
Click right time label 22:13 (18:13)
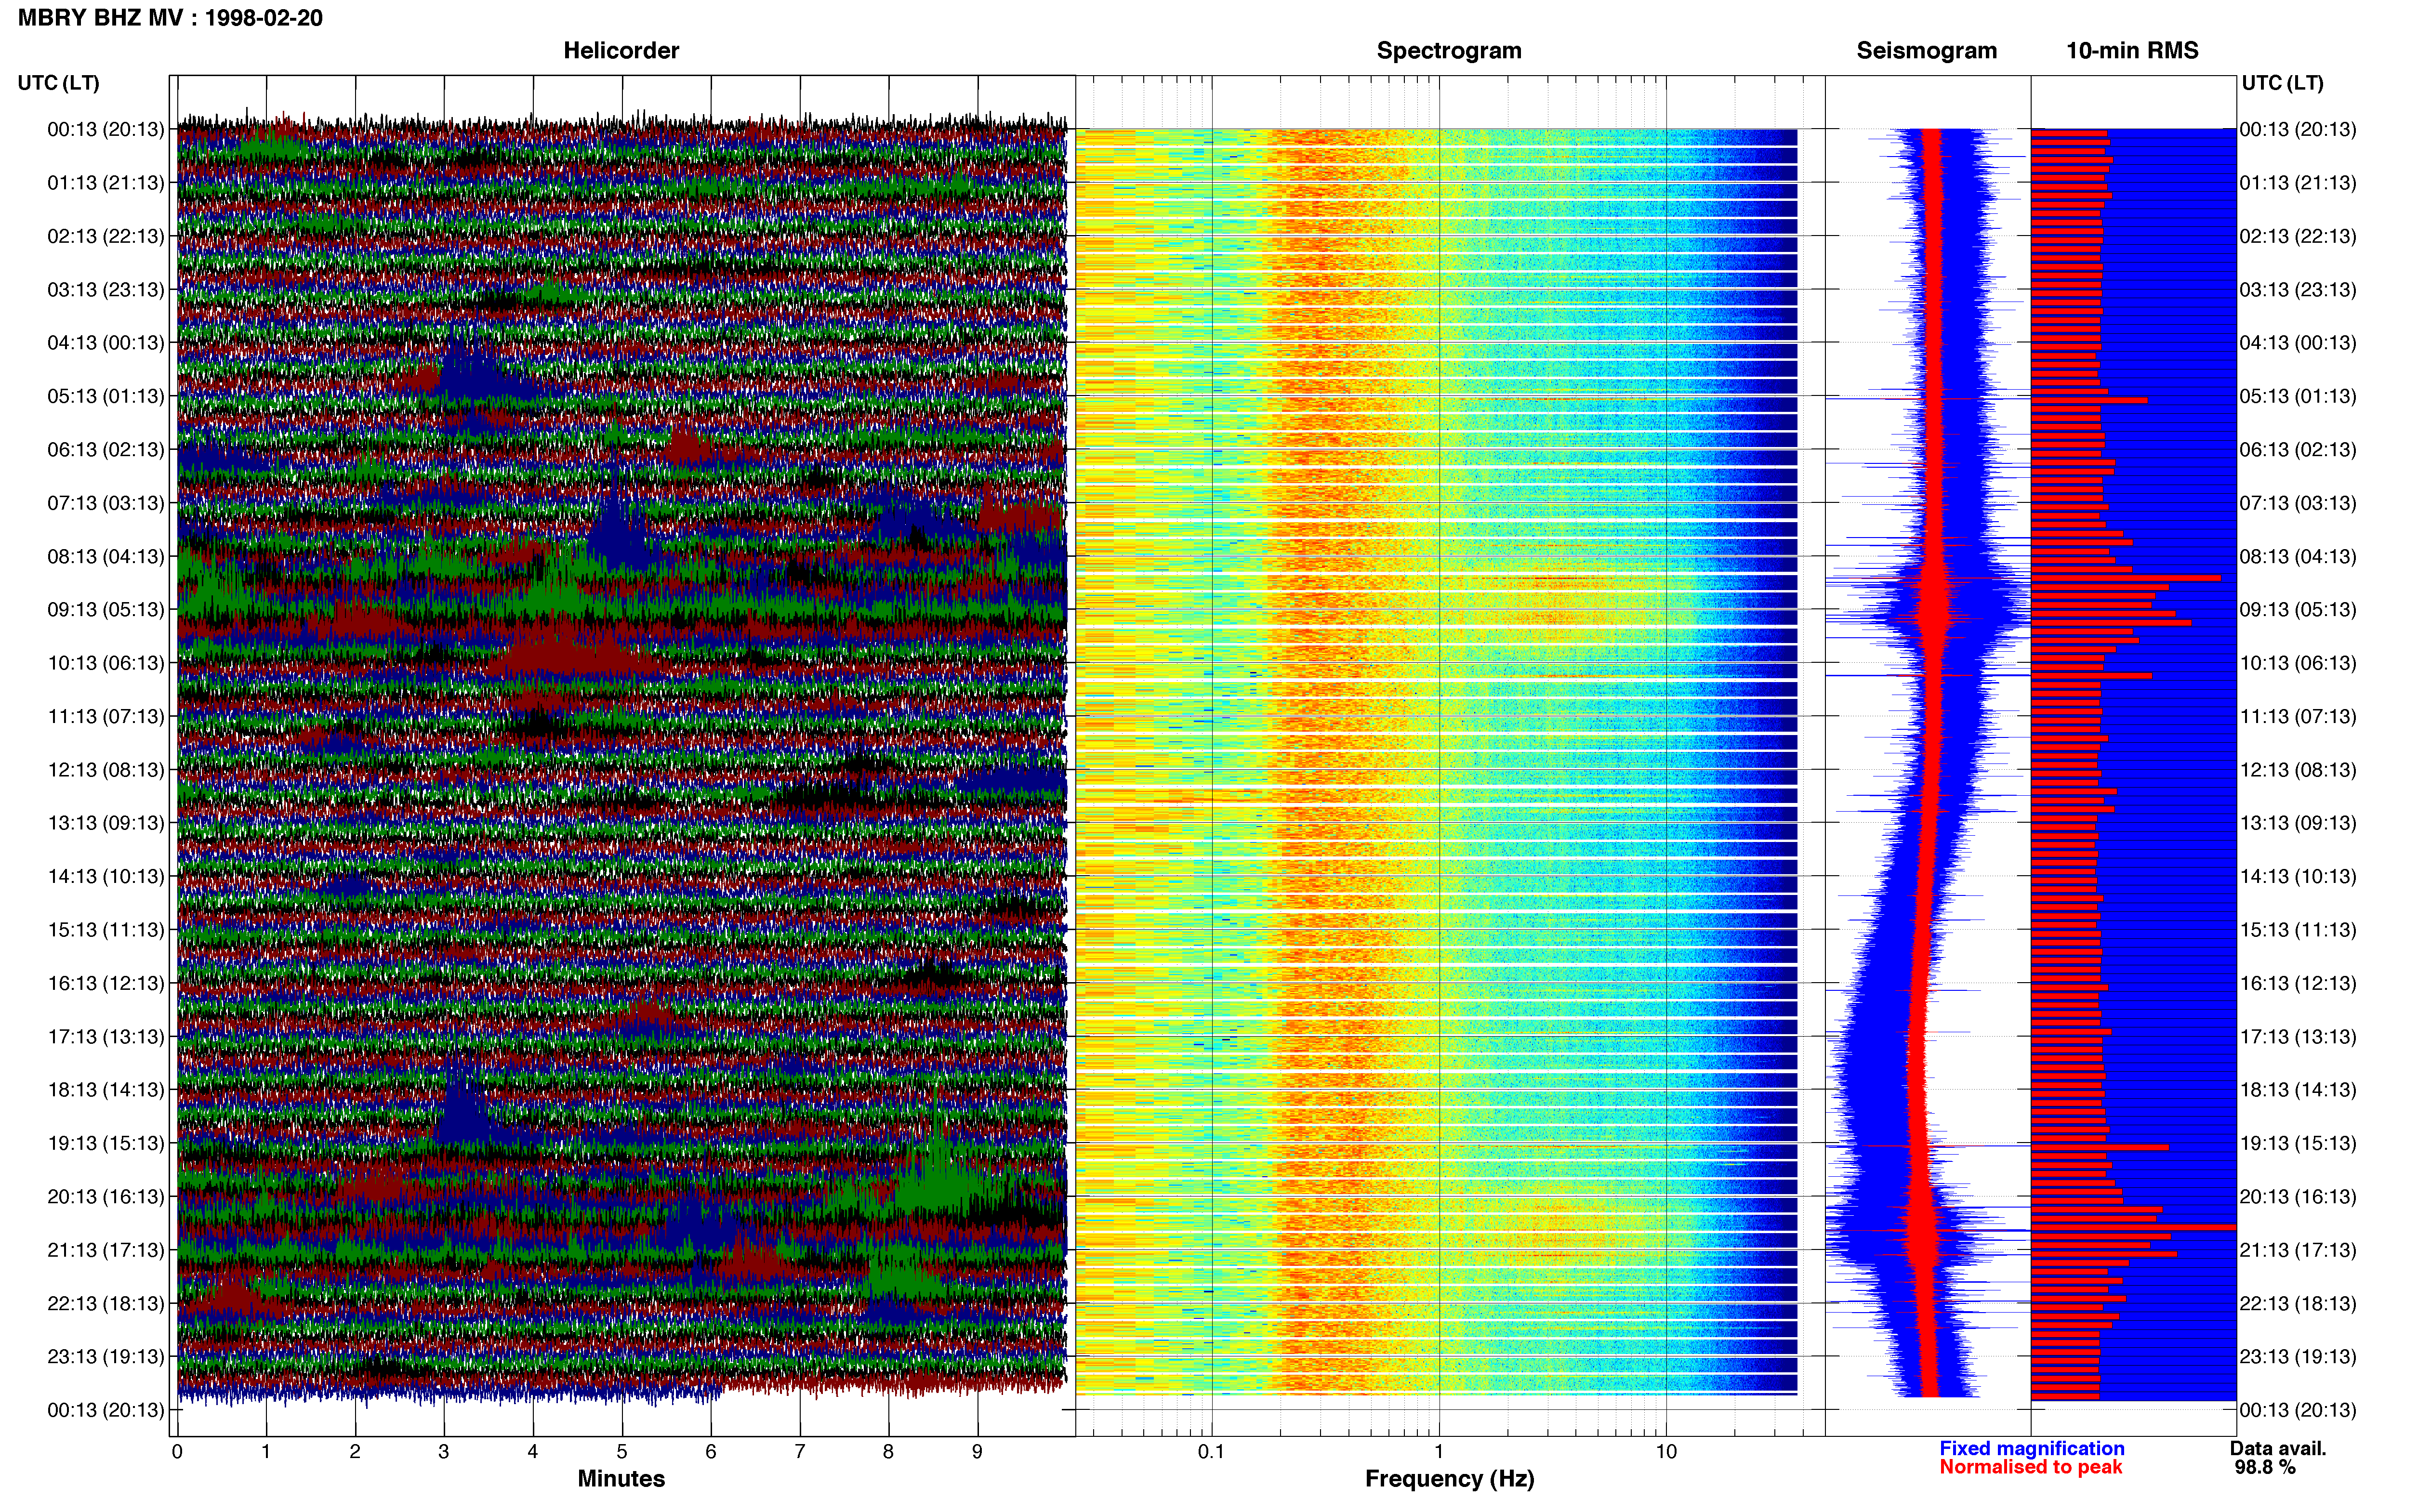point(2298,1303)
